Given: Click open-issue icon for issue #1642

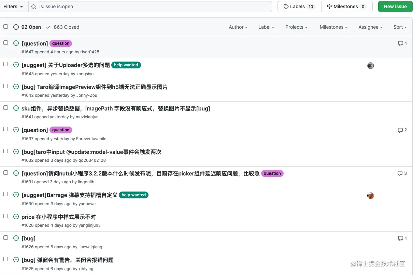Looking at the screenshot, I should pos(16,87).
